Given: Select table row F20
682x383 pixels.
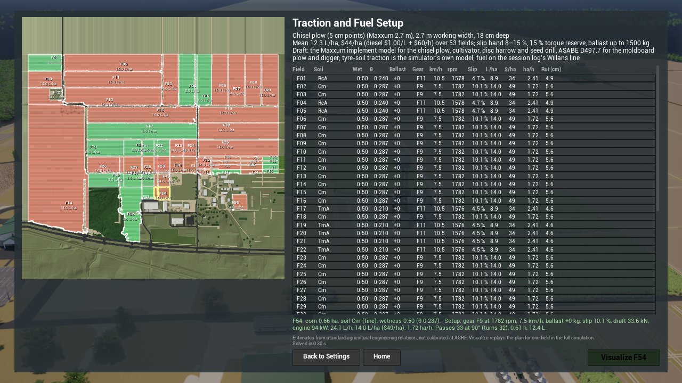Looking at the screenshot, I should tap(474, 233).
